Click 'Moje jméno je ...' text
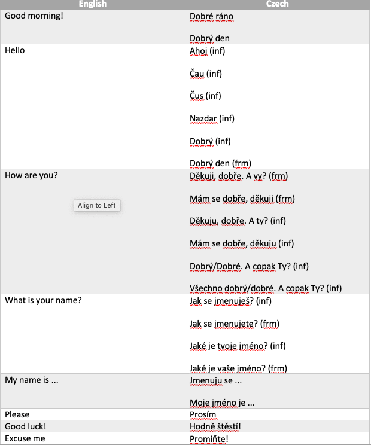 pos(222,403)
